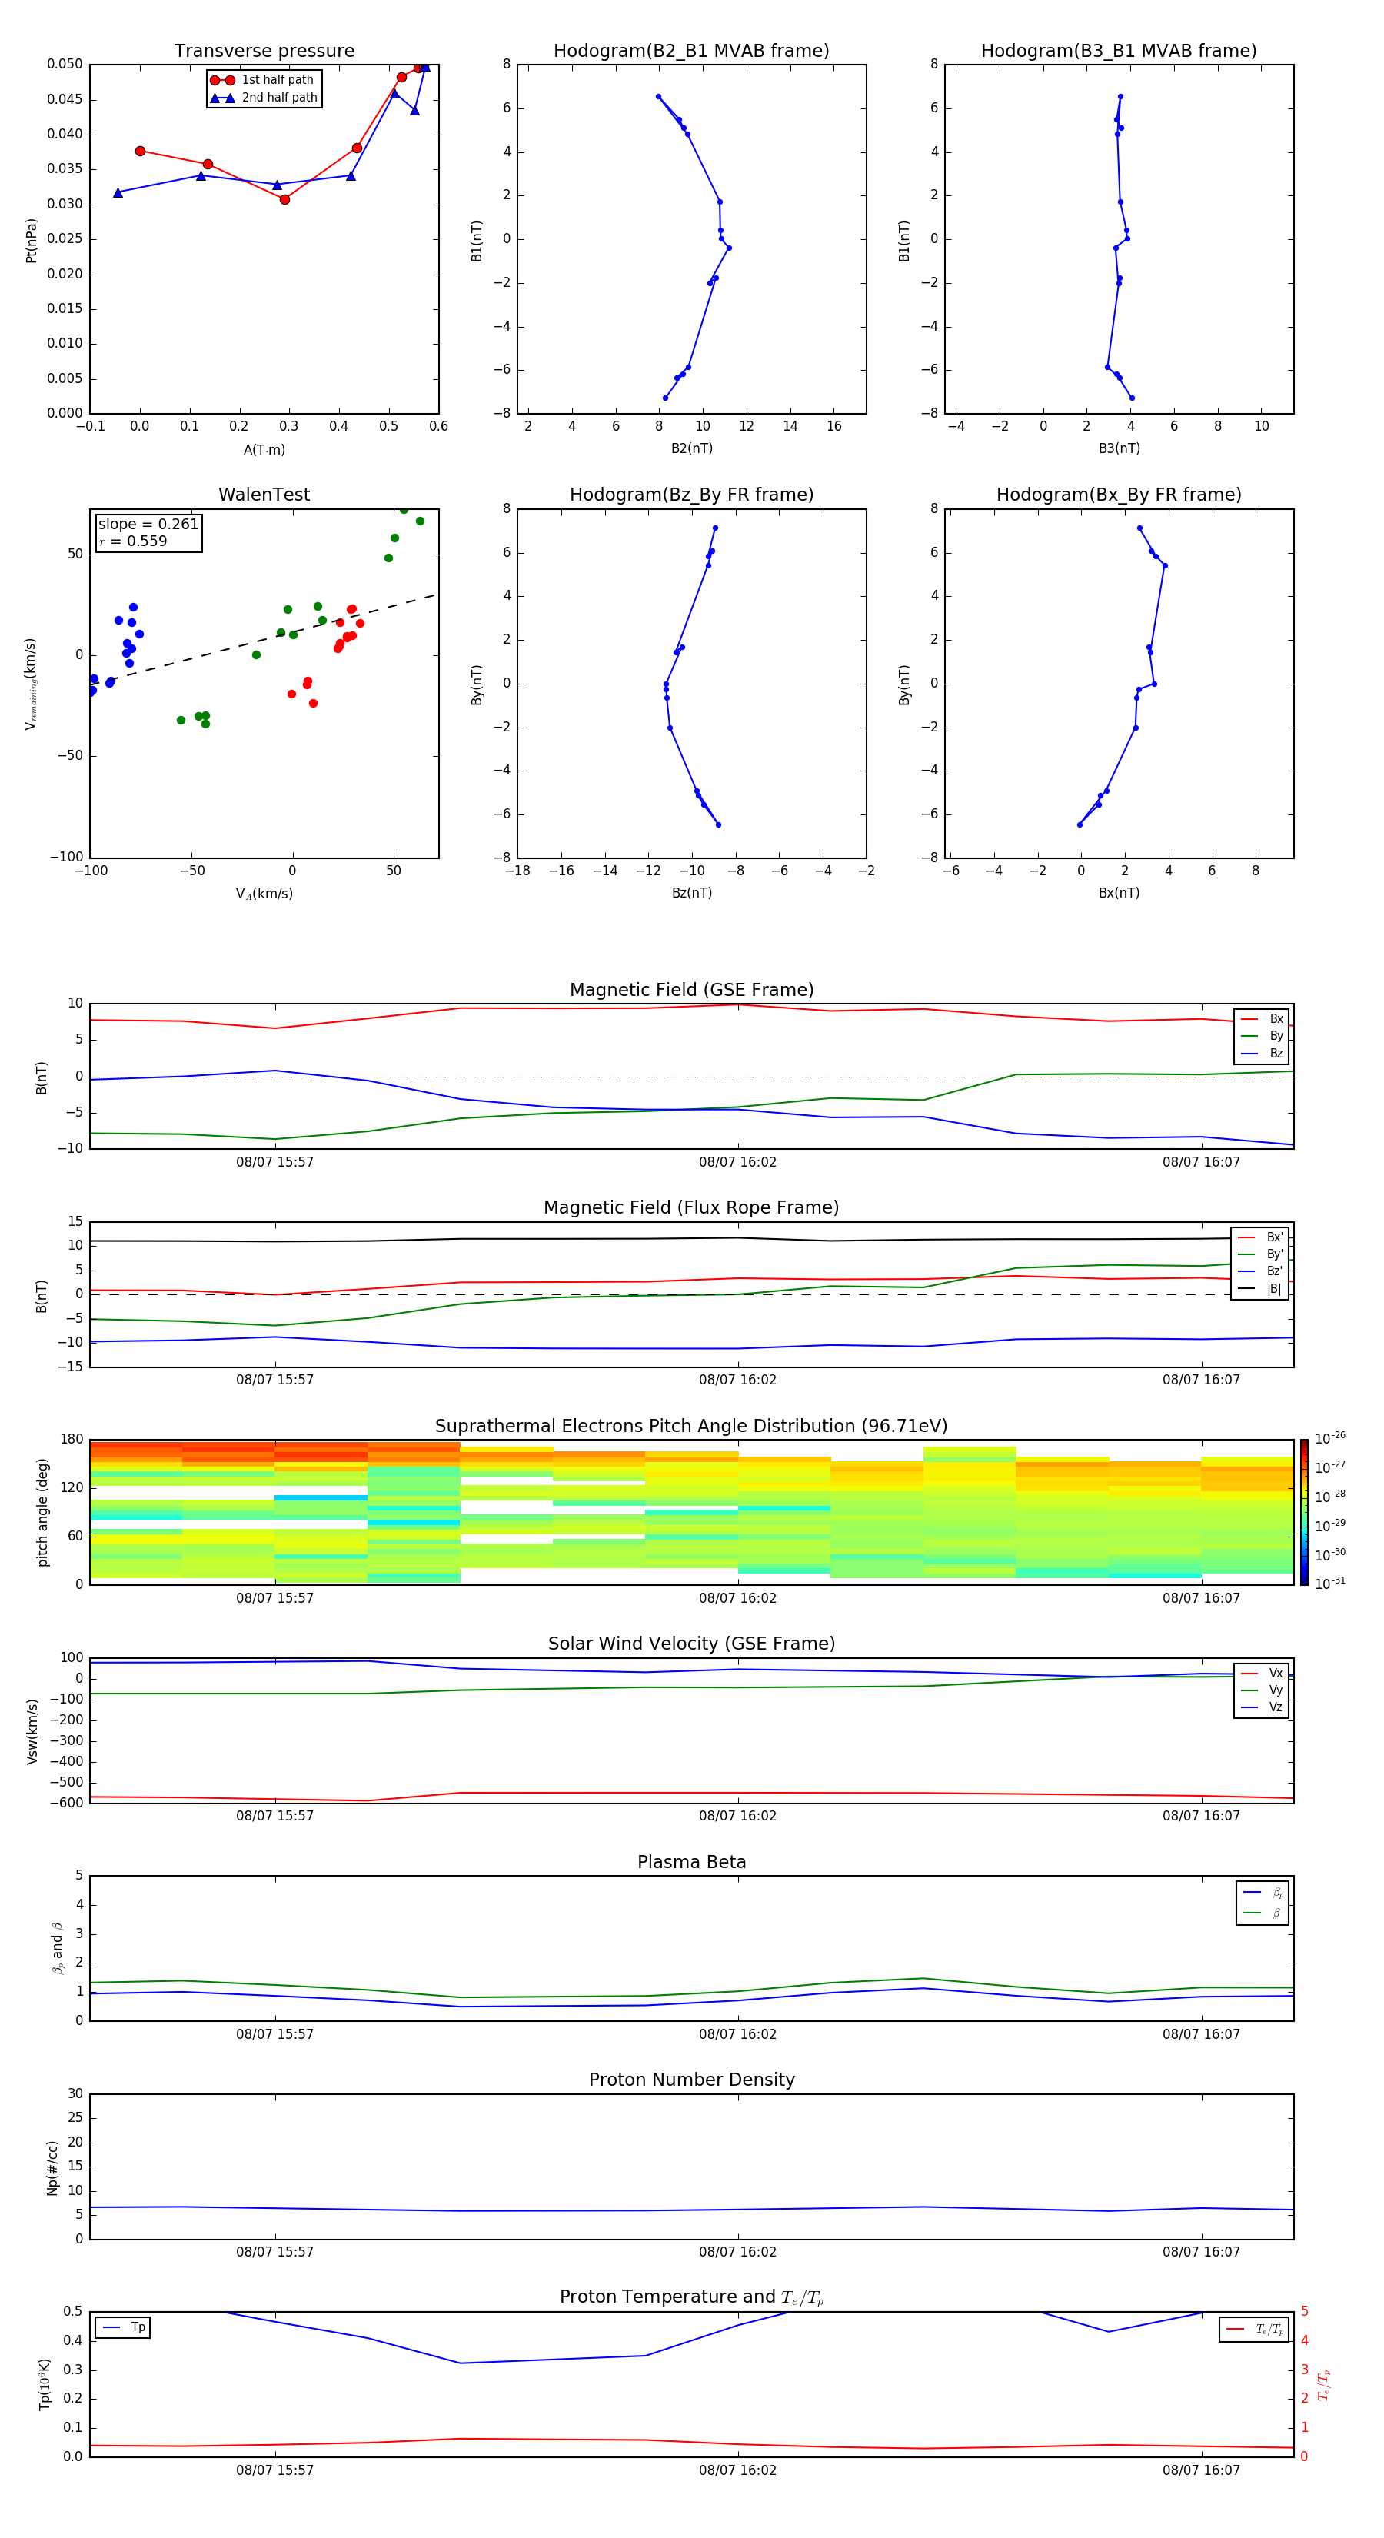The height and width of the screenshot is (2538, 1384).
Task: Click '08/07 16:07' tick under temperature plot
Action: click(1201, 2470)
